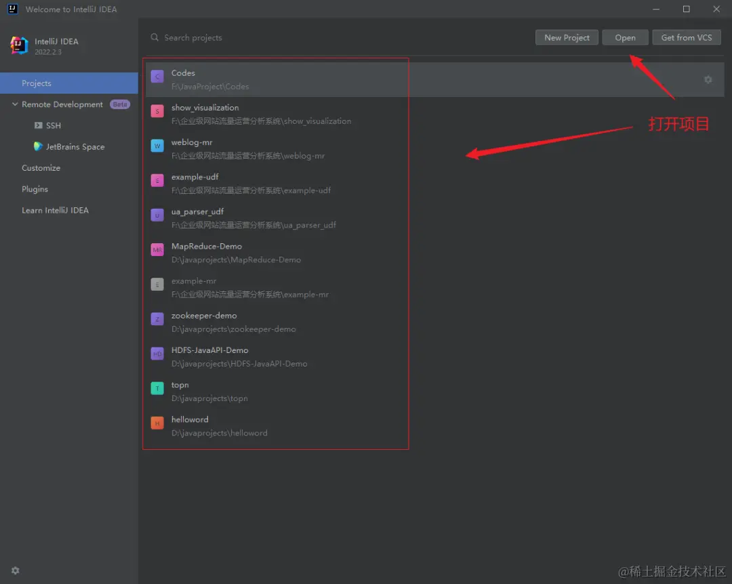Click the MapReduce-Demo MR icon
Image resolution: width=732 pixels, height=584 pixels.
(157, 250)
